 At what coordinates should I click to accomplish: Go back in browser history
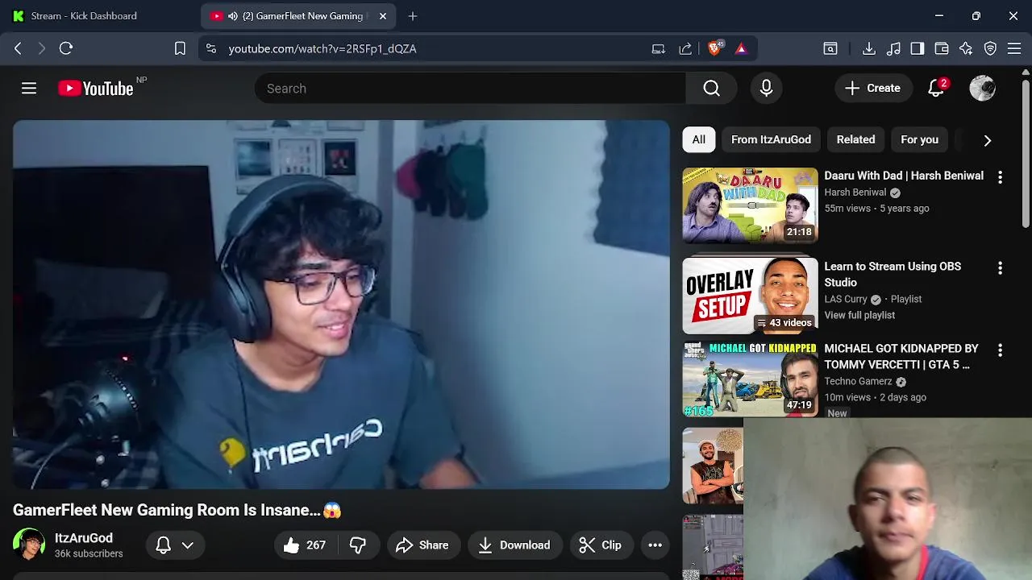pos(18,48)
